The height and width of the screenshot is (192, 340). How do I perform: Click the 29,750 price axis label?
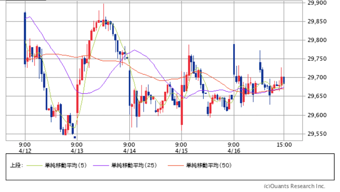(x=317, y=59)
